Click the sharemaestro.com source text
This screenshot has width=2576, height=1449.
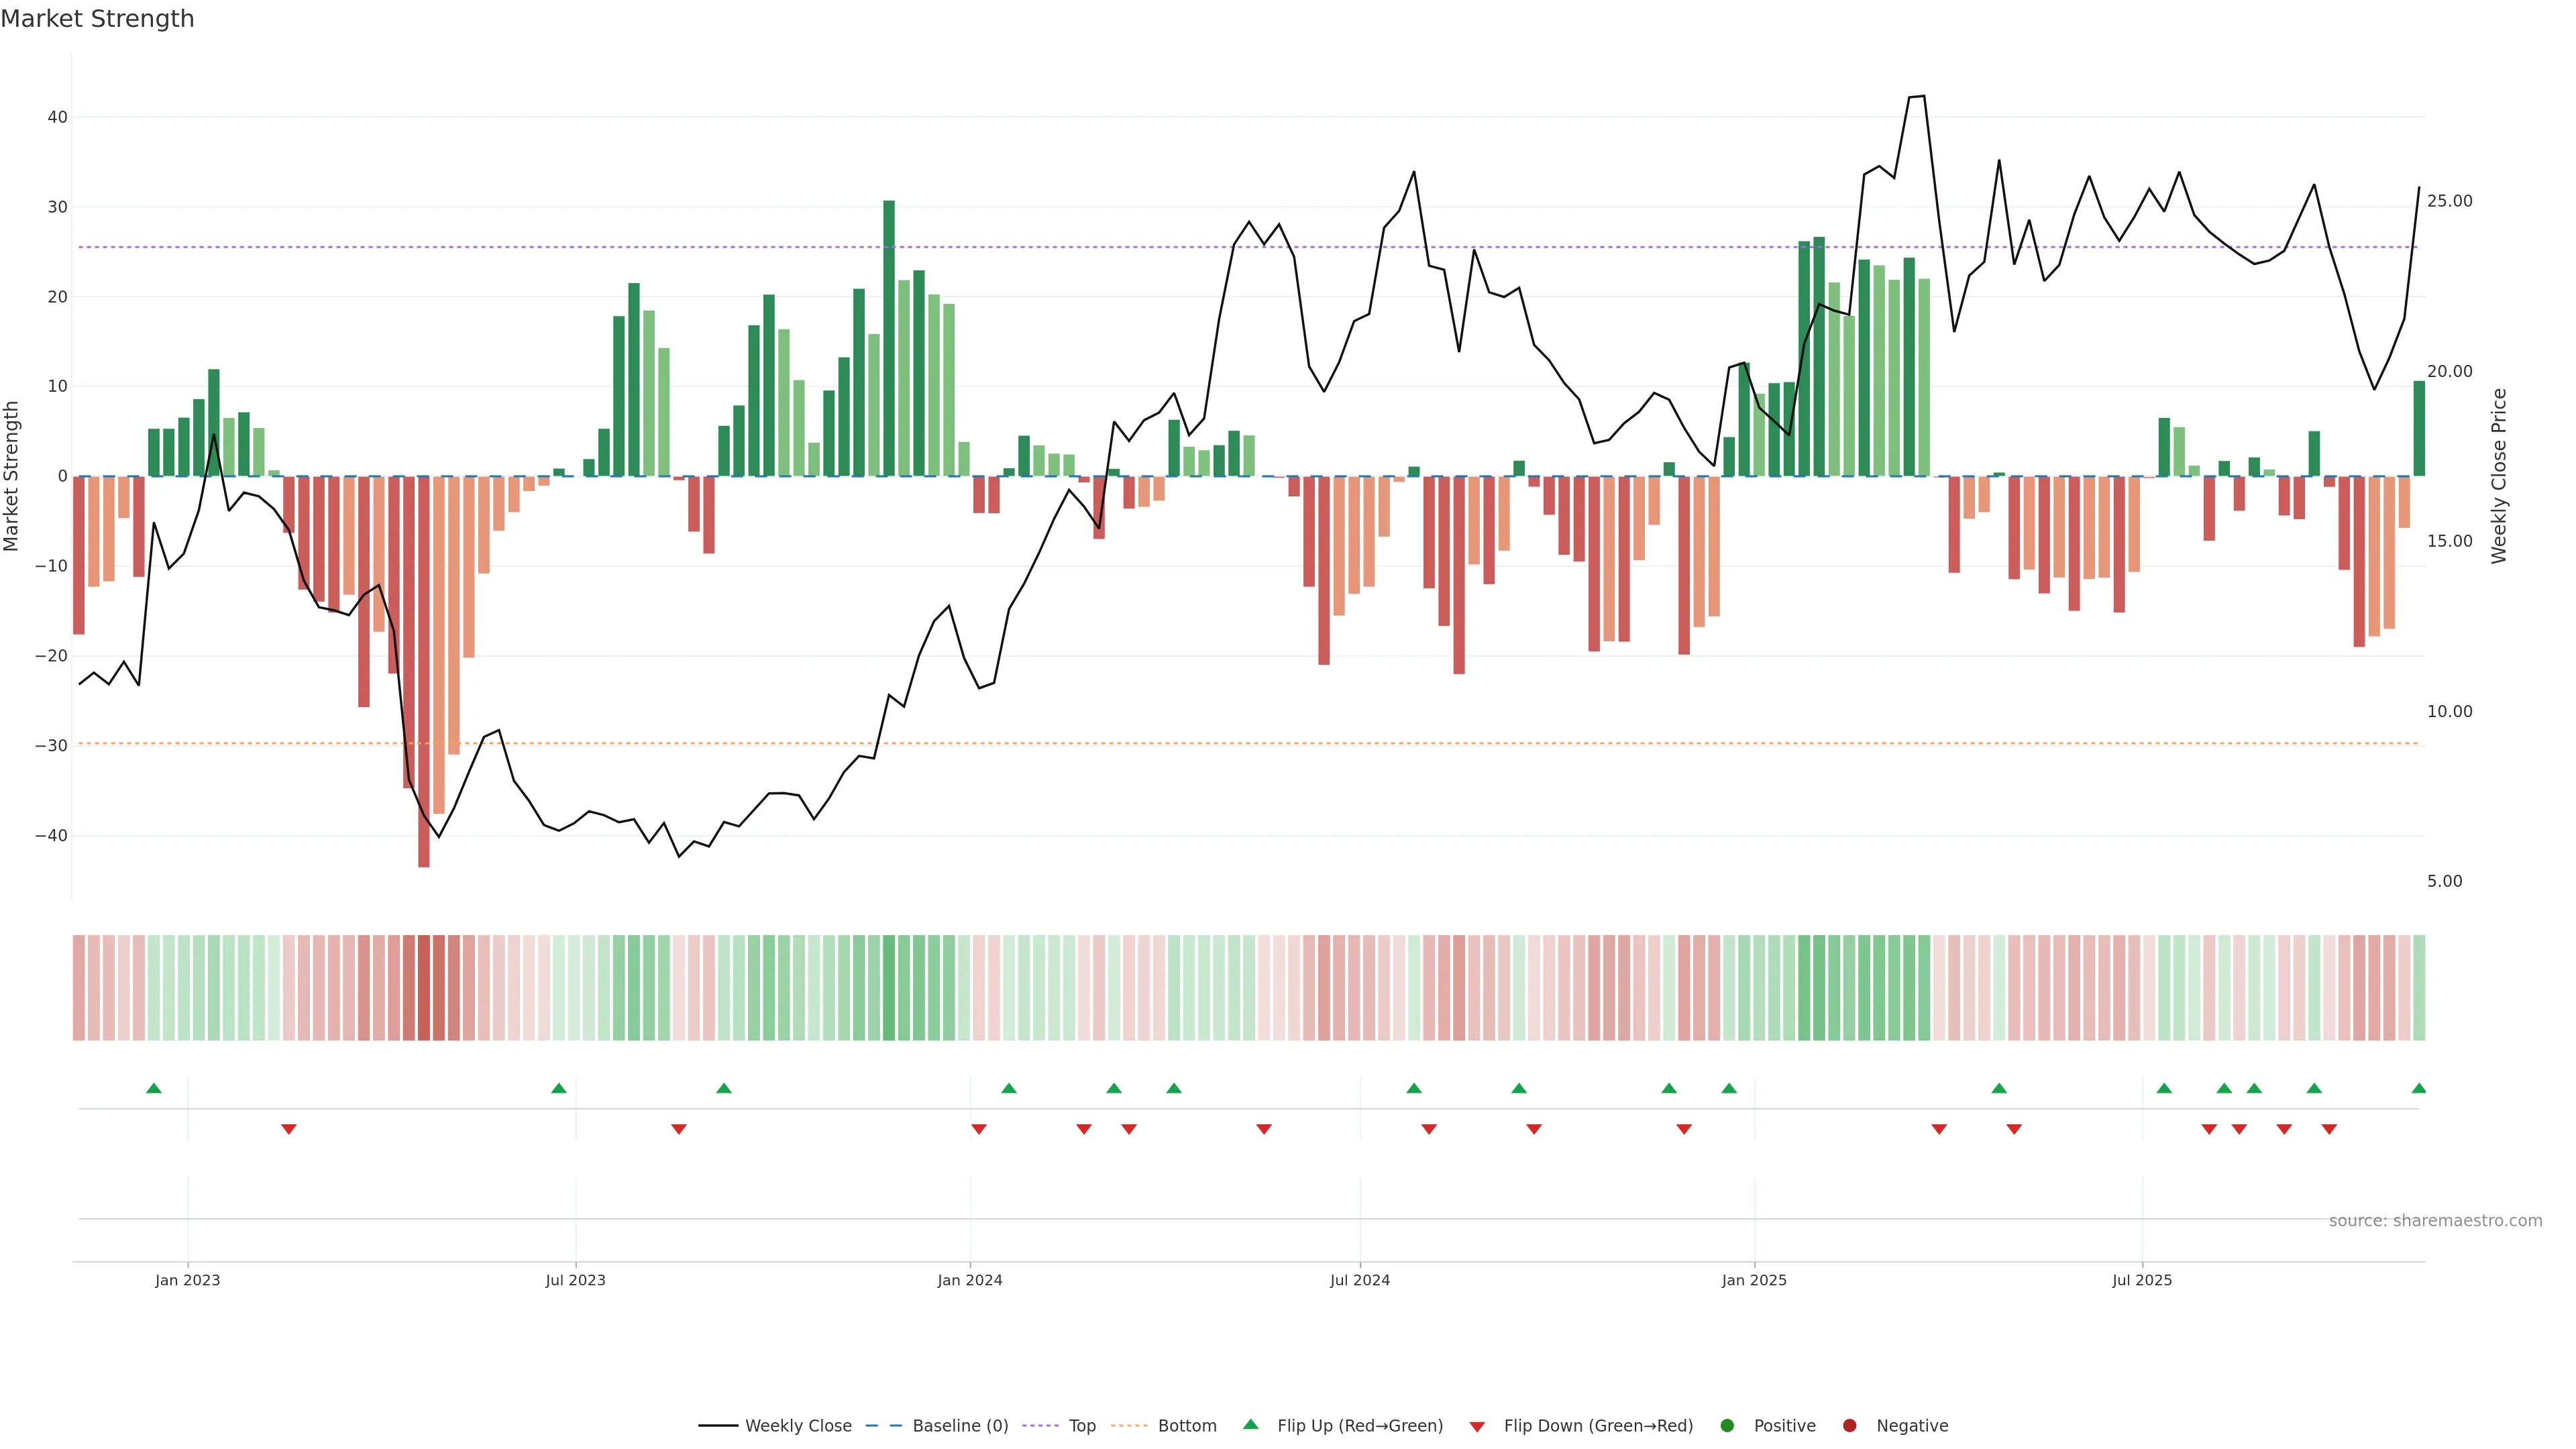click(2435, 1220)
